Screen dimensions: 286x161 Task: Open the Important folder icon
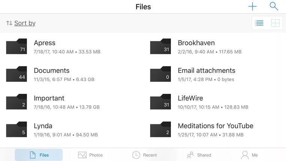click(16, 102)
